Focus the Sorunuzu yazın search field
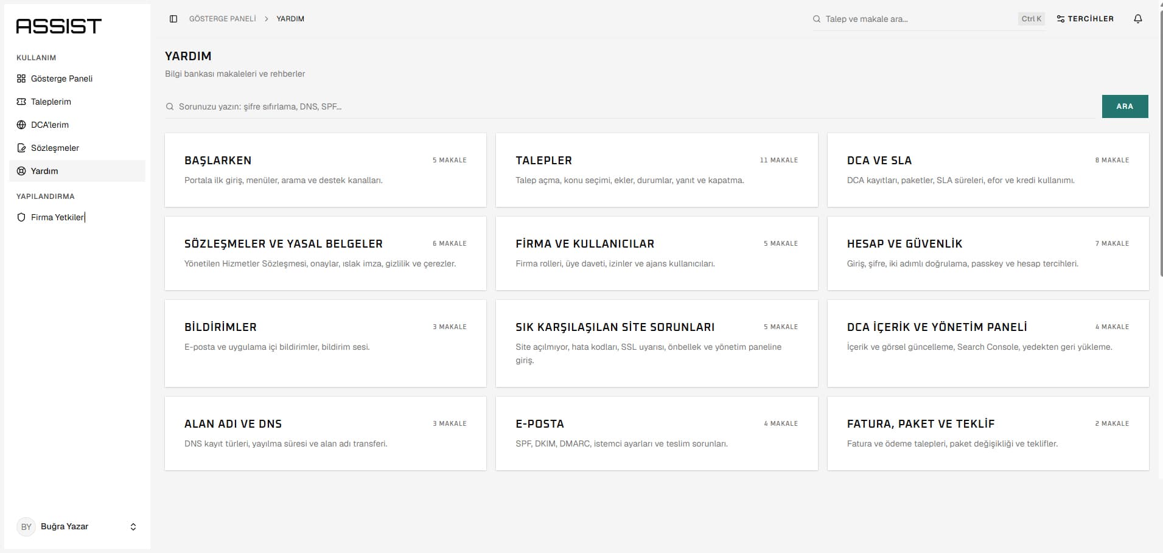This screenshot has height=553, width=1163. 630,106
